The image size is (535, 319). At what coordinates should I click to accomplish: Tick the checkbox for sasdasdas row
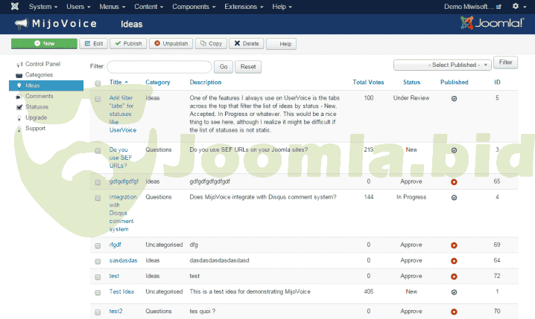coord(98,261)
